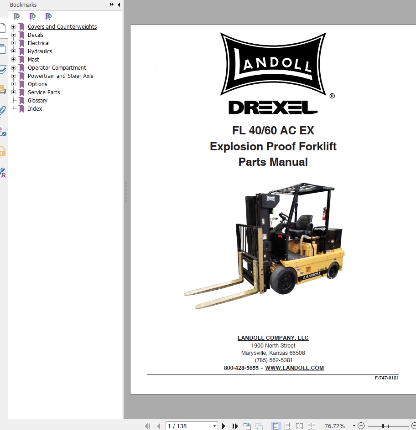The height and width of the screenshot is (430, 416).
Task: Click the expand panel double-arrow icon
Action: (x=111, y=5)
